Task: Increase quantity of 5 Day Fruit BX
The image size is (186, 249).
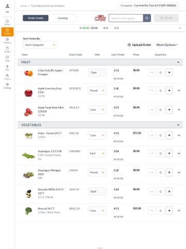Action: coord(169,73)
